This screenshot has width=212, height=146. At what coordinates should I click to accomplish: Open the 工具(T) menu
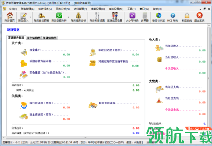pyautogui.click(x=131, y=9)
